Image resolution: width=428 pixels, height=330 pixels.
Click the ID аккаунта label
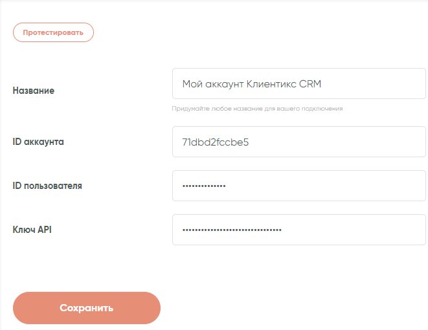[38, 141]
